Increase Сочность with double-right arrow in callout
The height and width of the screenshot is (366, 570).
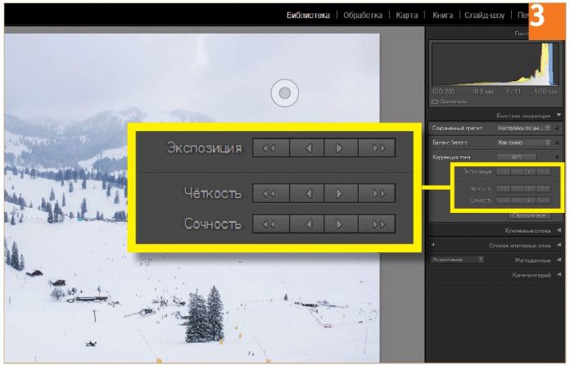(x=378, y=224)
